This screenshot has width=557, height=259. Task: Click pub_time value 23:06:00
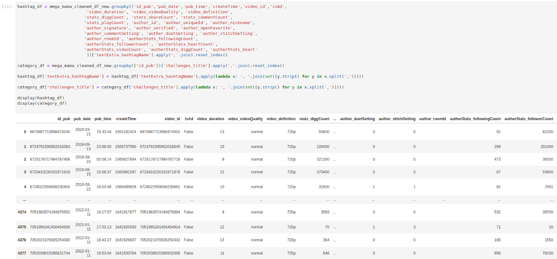pos(104,147)
